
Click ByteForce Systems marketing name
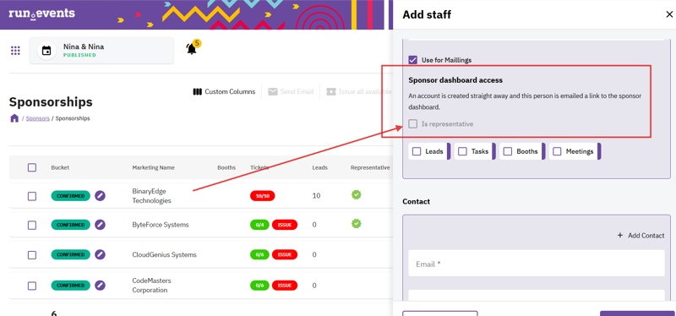click(161, 225)
